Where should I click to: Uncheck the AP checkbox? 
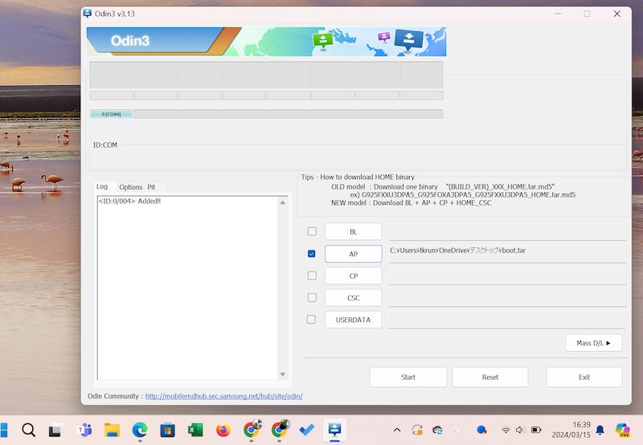point(311,254)
